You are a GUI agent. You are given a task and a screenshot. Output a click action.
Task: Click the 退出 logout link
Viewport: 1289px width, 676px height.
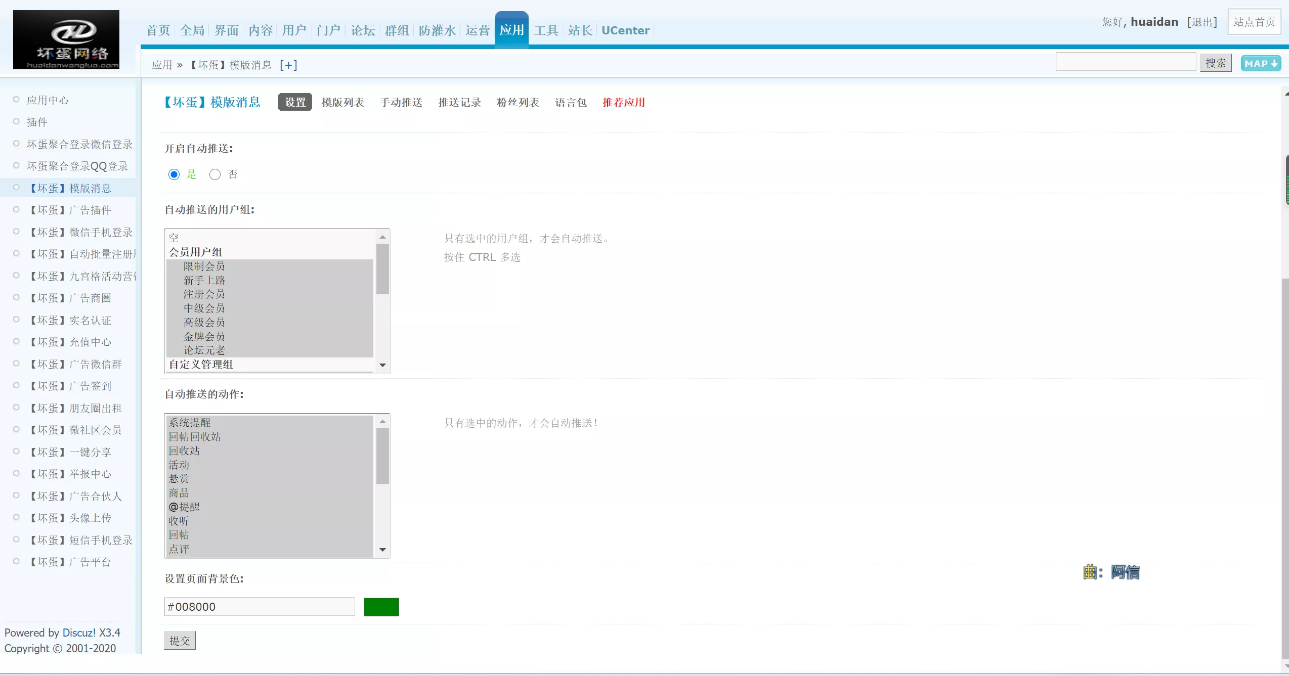click(x=1202, y=22)
